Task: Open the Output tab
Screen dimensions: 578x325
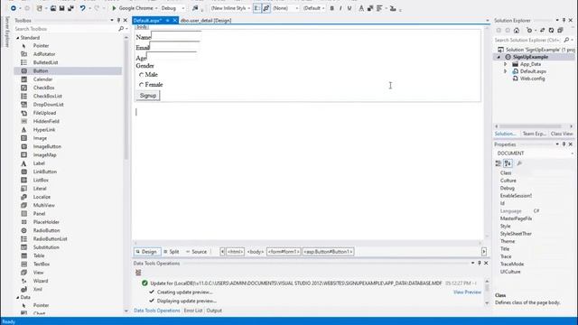Action: 214,311
